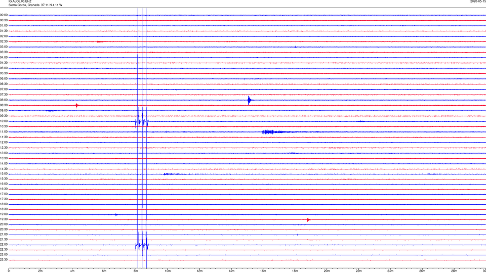Click the 28m tick label on time axis

point(455,271)
